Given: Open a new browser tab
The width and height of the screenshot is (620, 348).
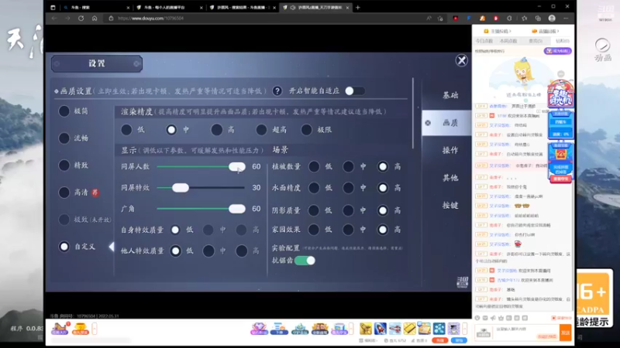Looking at the screenshot, I should [358, 7].
